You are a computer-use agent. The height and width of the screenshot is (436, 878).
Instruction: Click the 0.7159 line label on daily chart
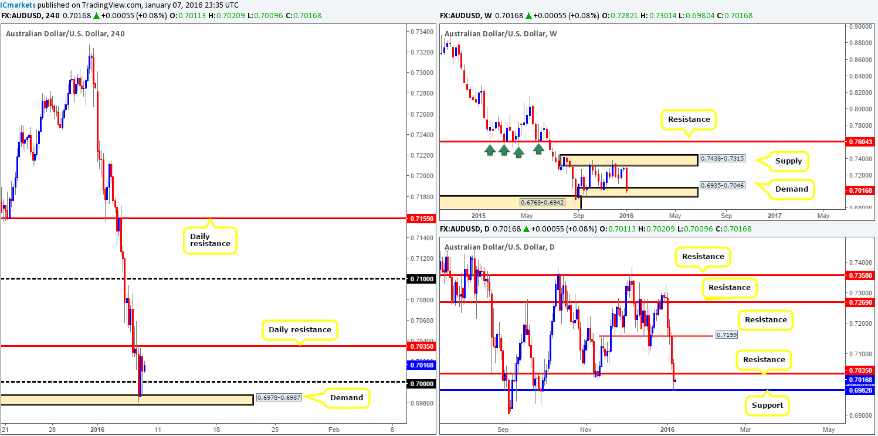(726, 335)
